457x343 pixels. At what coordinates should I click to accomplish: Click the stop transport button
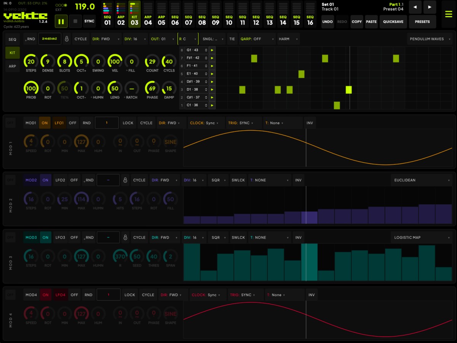[75, 21]
